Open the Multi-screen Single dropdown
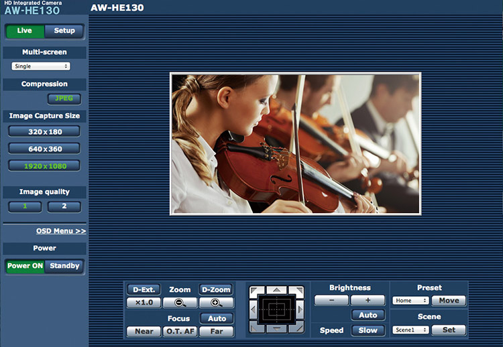 [x=41, y=66]
